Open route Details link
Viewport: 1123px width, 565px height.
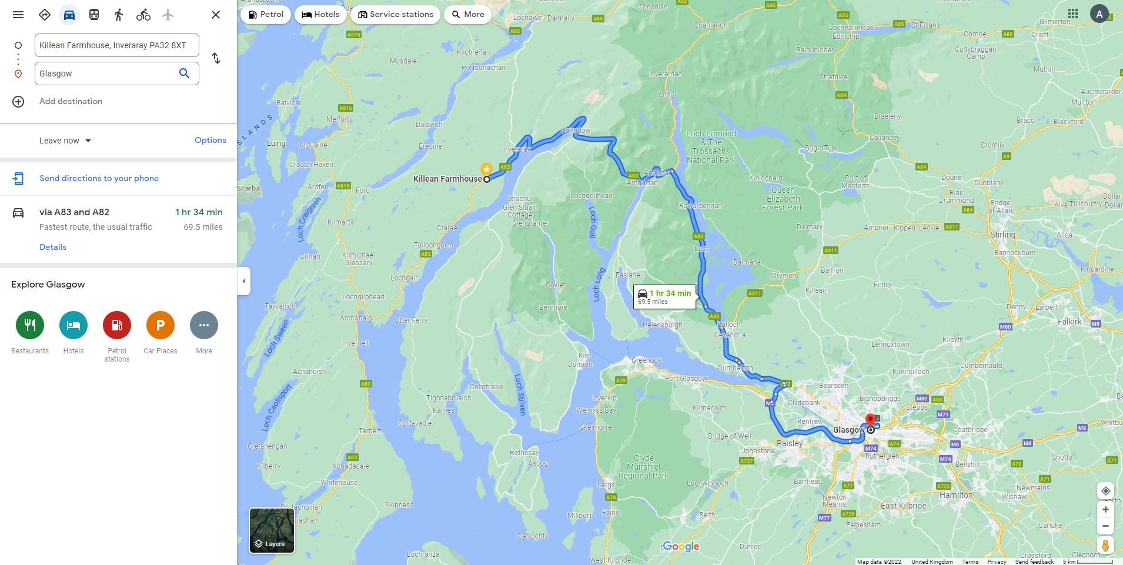[53, 247]
